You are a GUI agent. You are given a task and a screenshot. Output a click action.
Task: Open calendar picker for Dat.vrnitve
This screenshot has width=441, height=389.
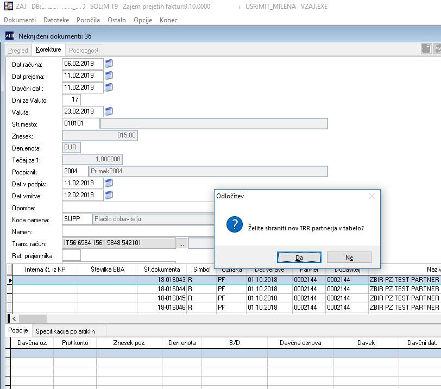pyautogui.click(x=109, y=195)
